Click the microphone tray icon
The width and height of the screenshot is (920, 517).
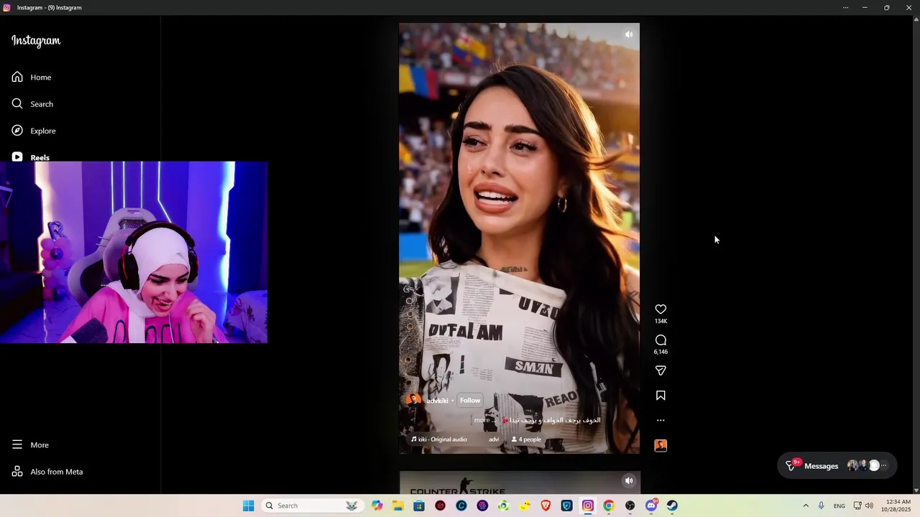(821, 506)
